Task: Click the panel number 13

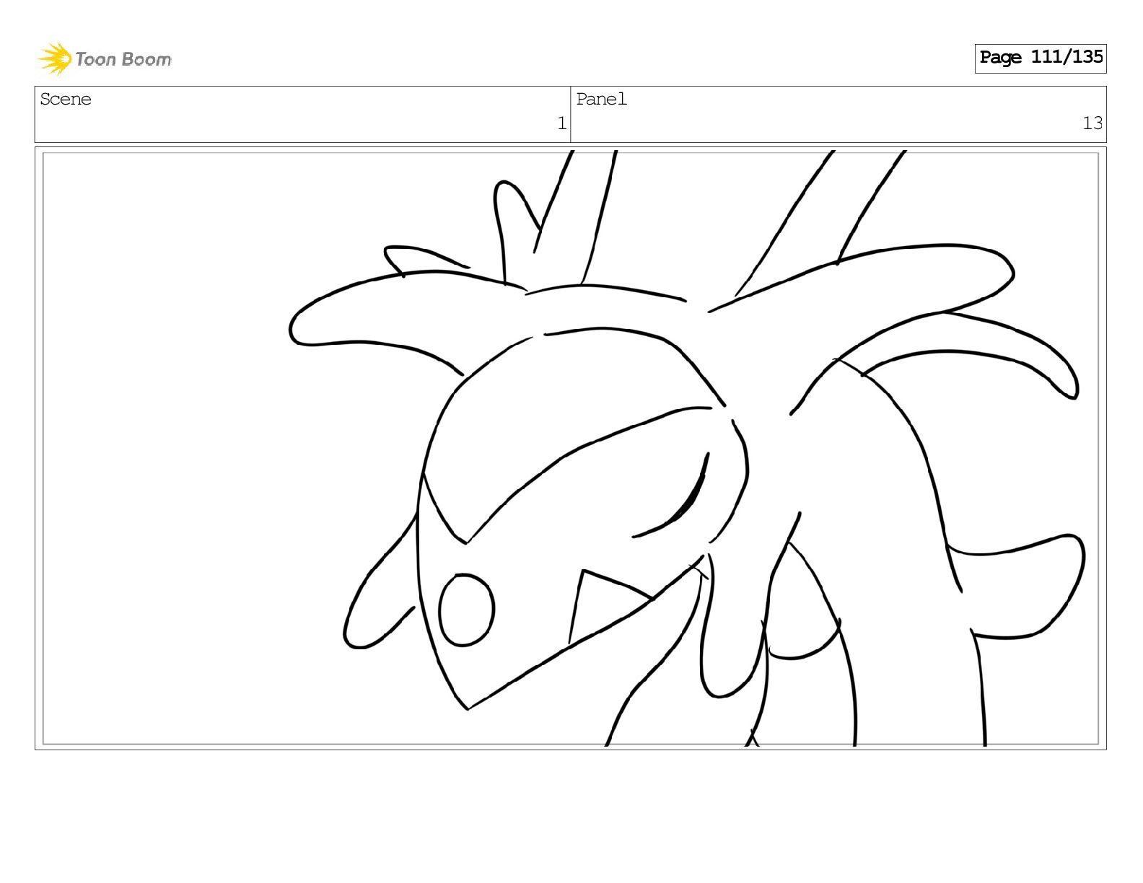Action: (1092, 123)
